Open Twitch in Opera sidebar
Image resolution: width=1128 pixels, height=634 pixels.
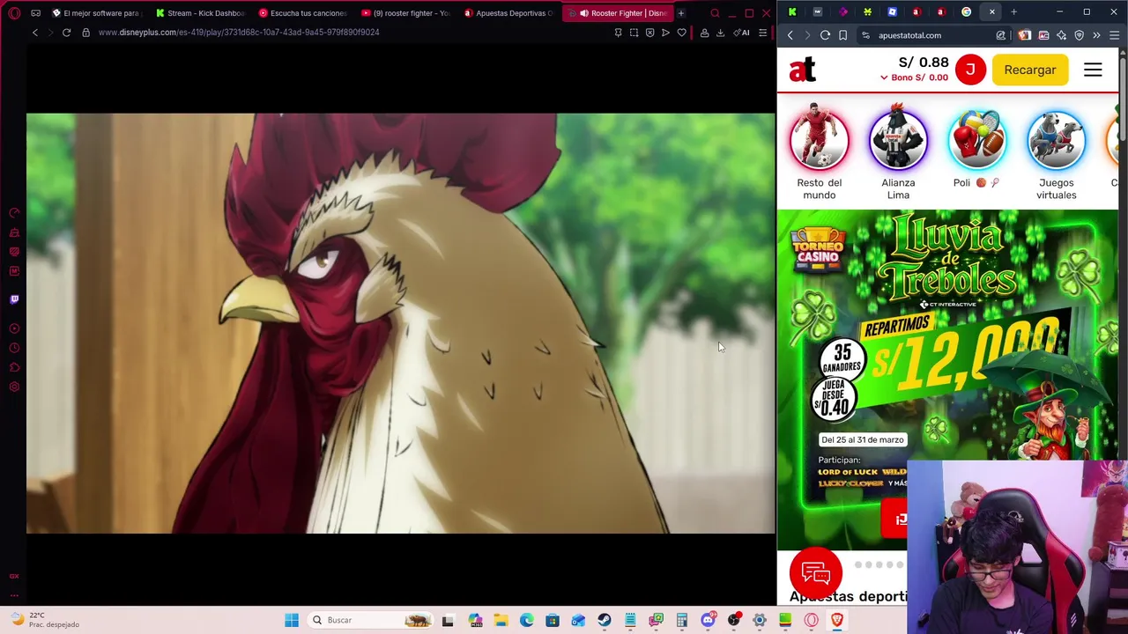tap(14, 299)
